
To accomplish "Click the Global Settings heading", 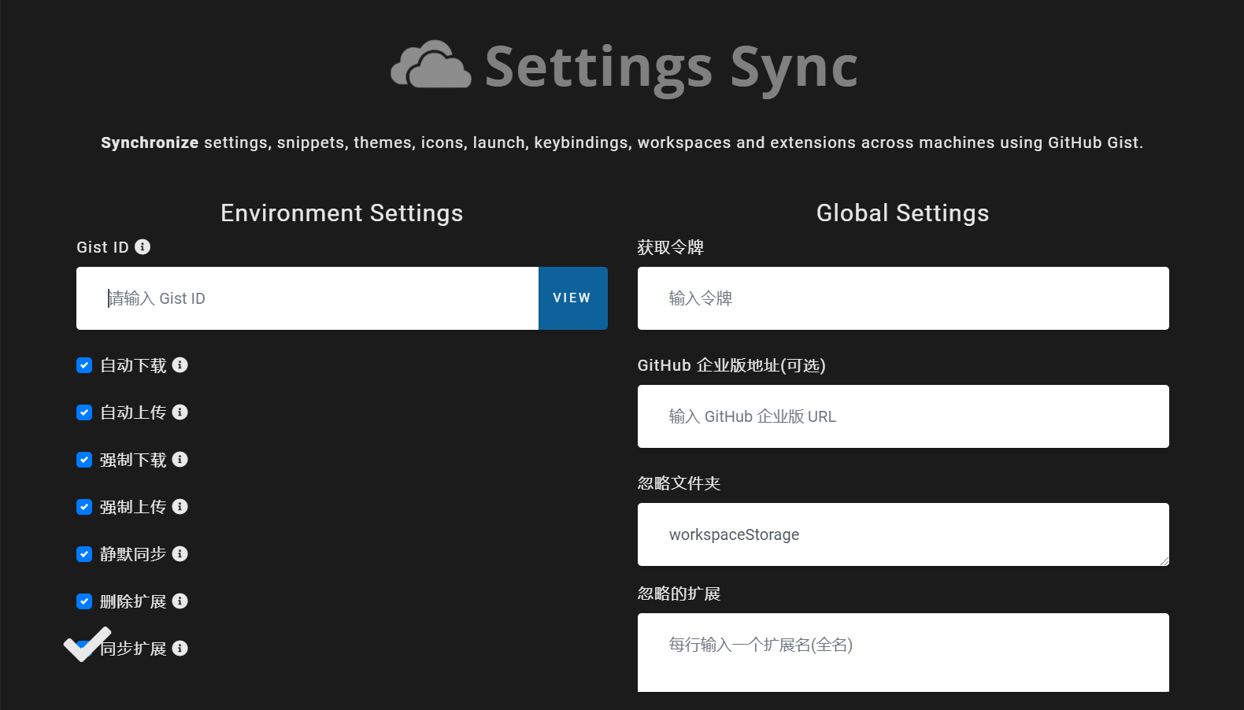I will 903,213.
